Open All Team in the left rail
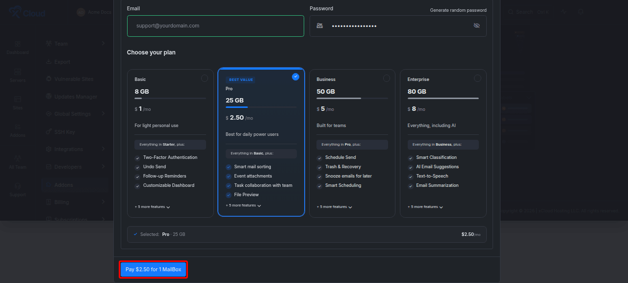This screenshot has width=628, height=283. click(18, 162)
